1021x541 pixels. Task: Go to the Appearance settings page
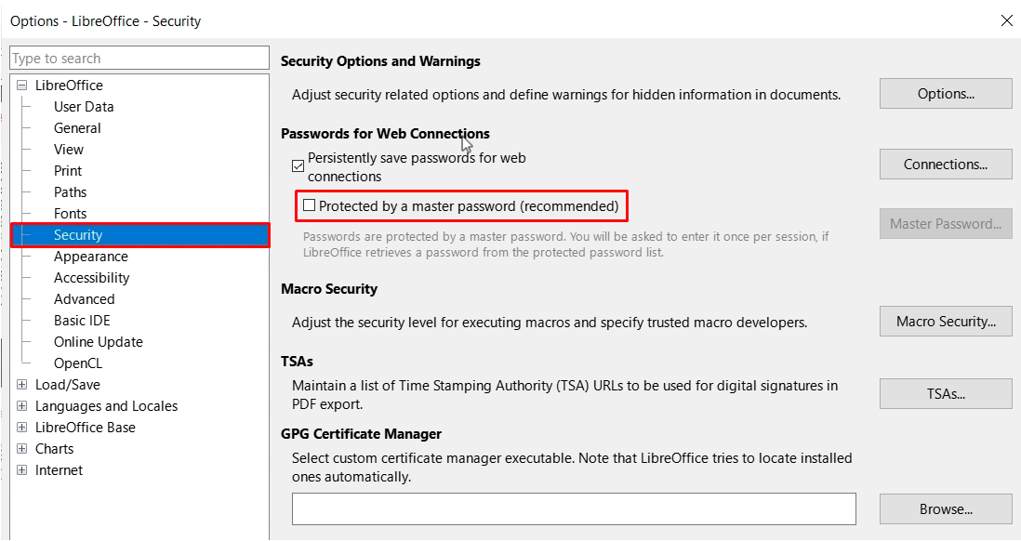click(x=91, y=257)
